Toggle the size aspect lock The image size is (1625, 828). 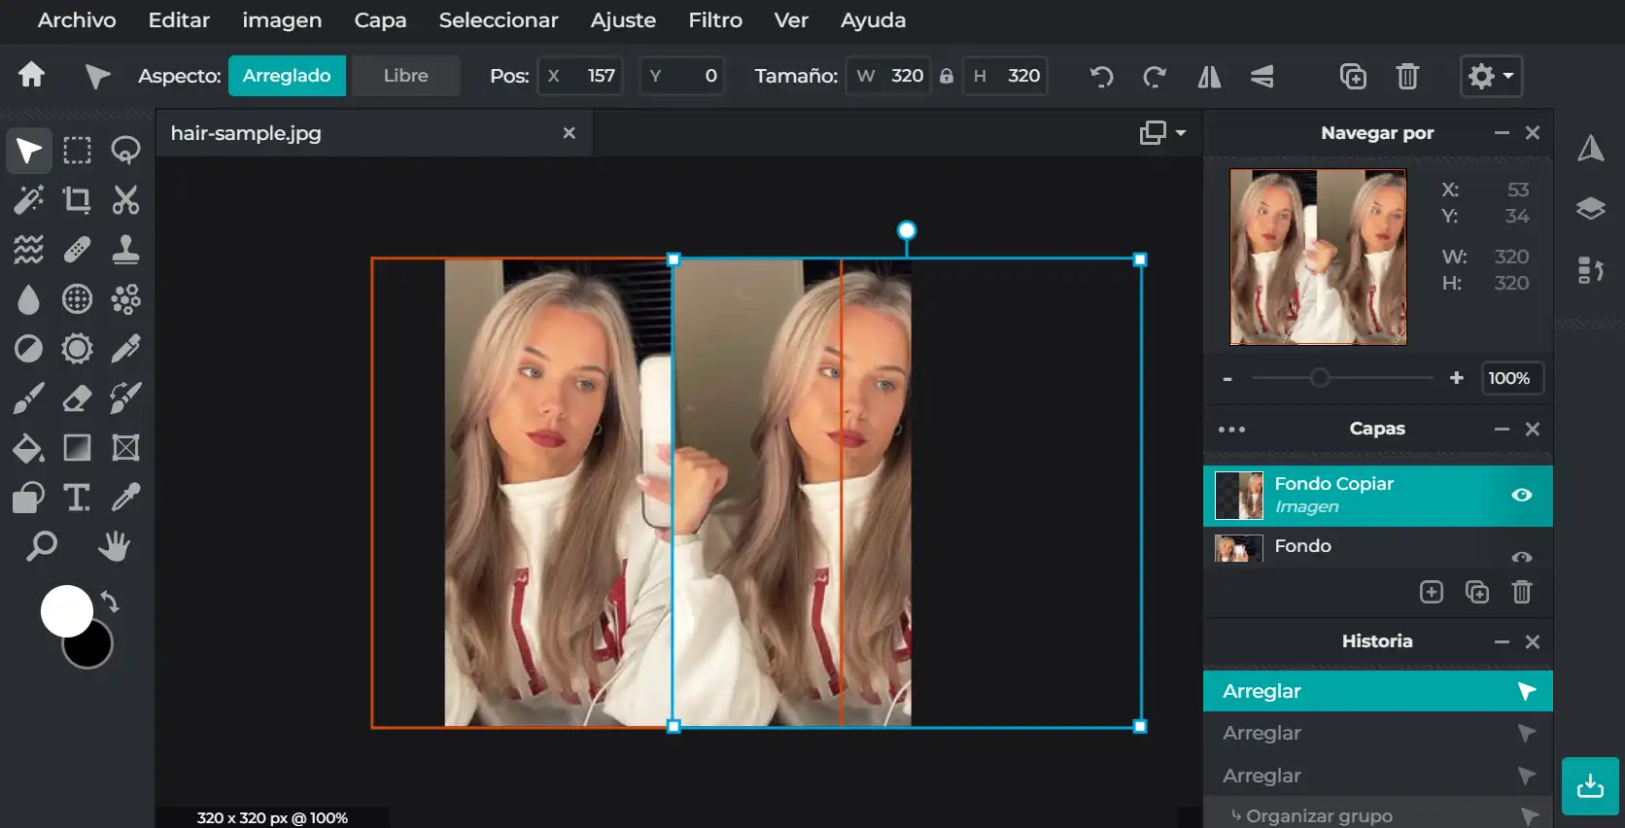(947, 76)
